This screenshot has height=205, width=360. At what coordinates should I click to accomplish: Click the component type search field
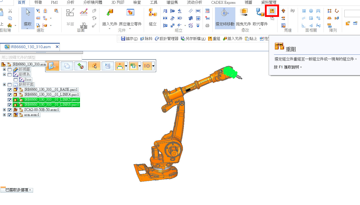coord(41,57)
